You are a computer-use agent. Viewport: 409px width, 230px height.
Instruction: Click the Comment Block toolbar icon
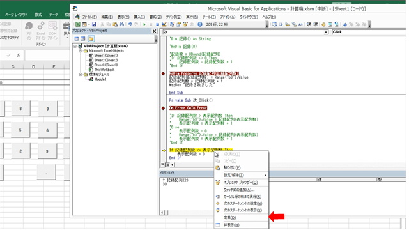coord(330,24)
